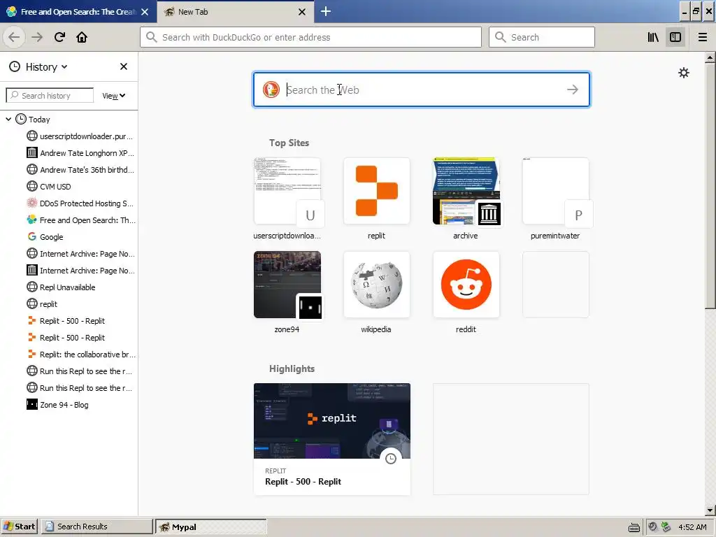Reload the current page
The width and height of the screenshot is (716, 537).
click(59, 37)
